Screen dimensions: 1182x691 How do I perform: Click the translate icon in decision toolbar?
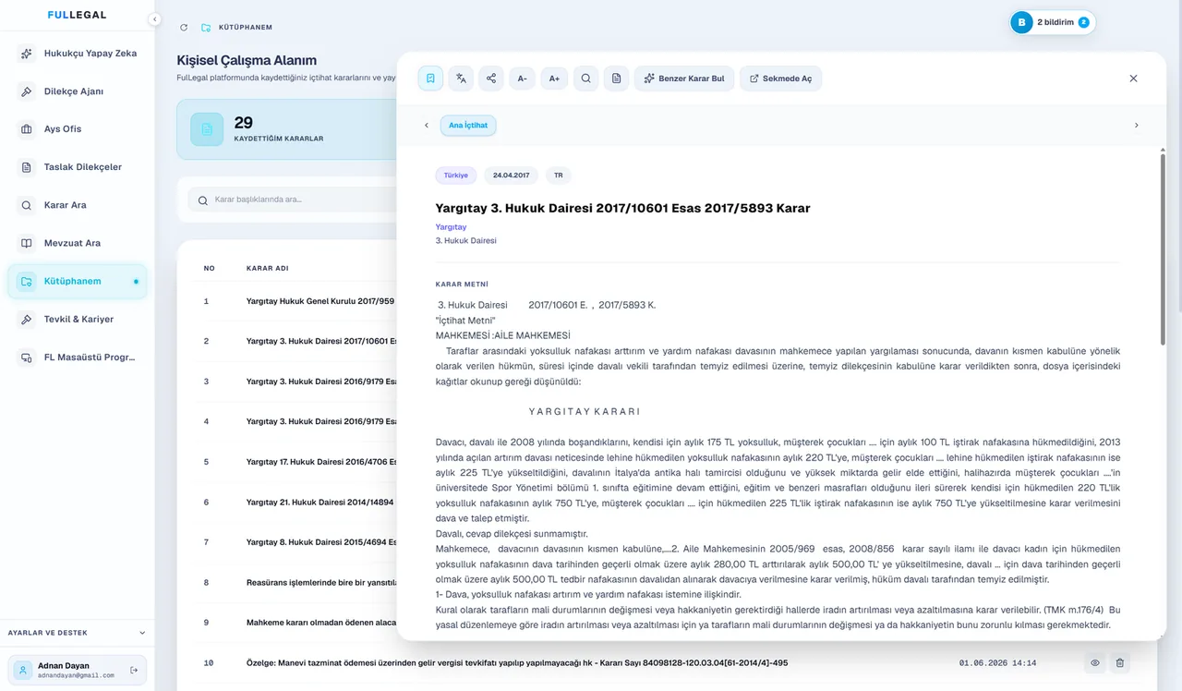click(461, 79)
